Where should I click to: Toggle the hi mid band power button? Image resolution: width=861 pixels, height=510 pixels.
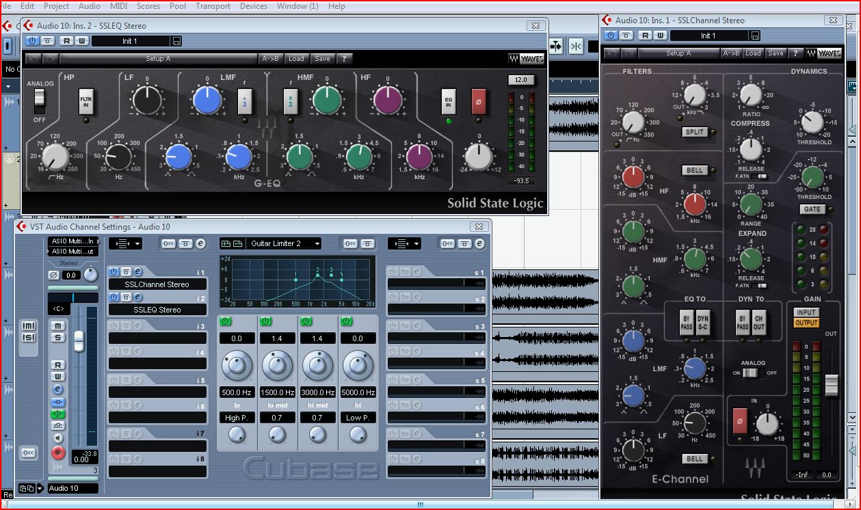pos(306,321)
